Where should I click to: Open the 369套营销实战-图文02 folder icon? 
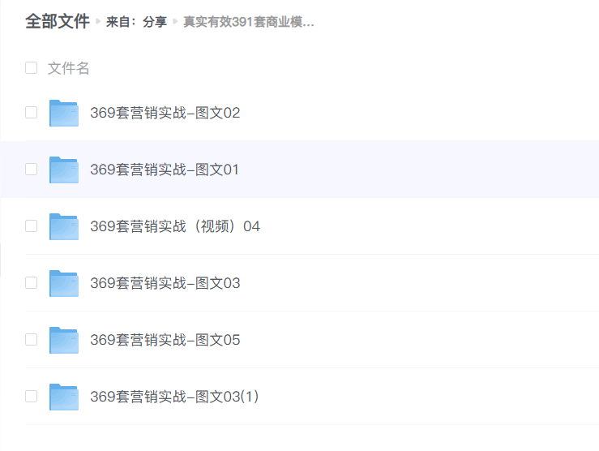pos(64,114)
